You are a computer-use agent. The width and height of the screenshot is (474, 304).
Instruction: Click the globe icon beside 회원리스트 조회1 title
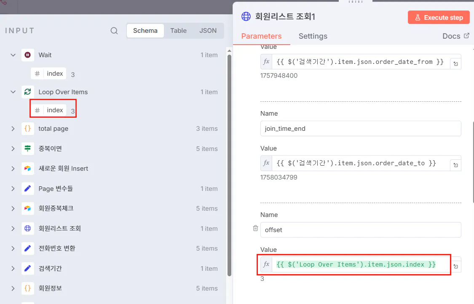point(246,16)
